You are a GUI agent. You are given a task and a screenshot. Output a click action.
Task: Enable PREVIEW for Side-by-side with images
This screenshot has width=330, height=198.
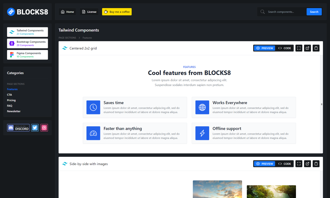click(x=264, y=164)
